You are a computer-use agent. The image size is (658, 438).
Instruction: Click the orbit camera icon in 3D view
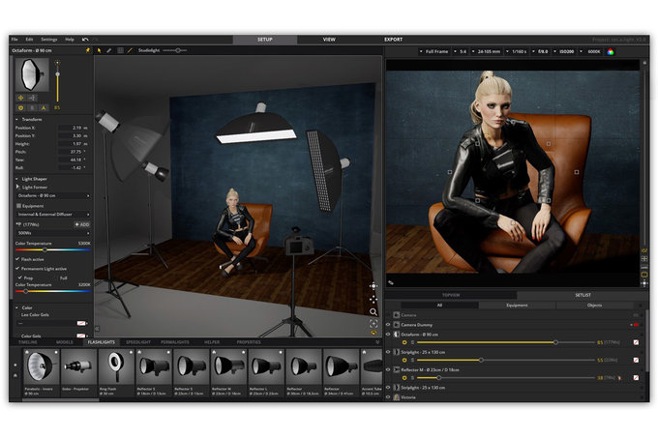coord(374,286)
